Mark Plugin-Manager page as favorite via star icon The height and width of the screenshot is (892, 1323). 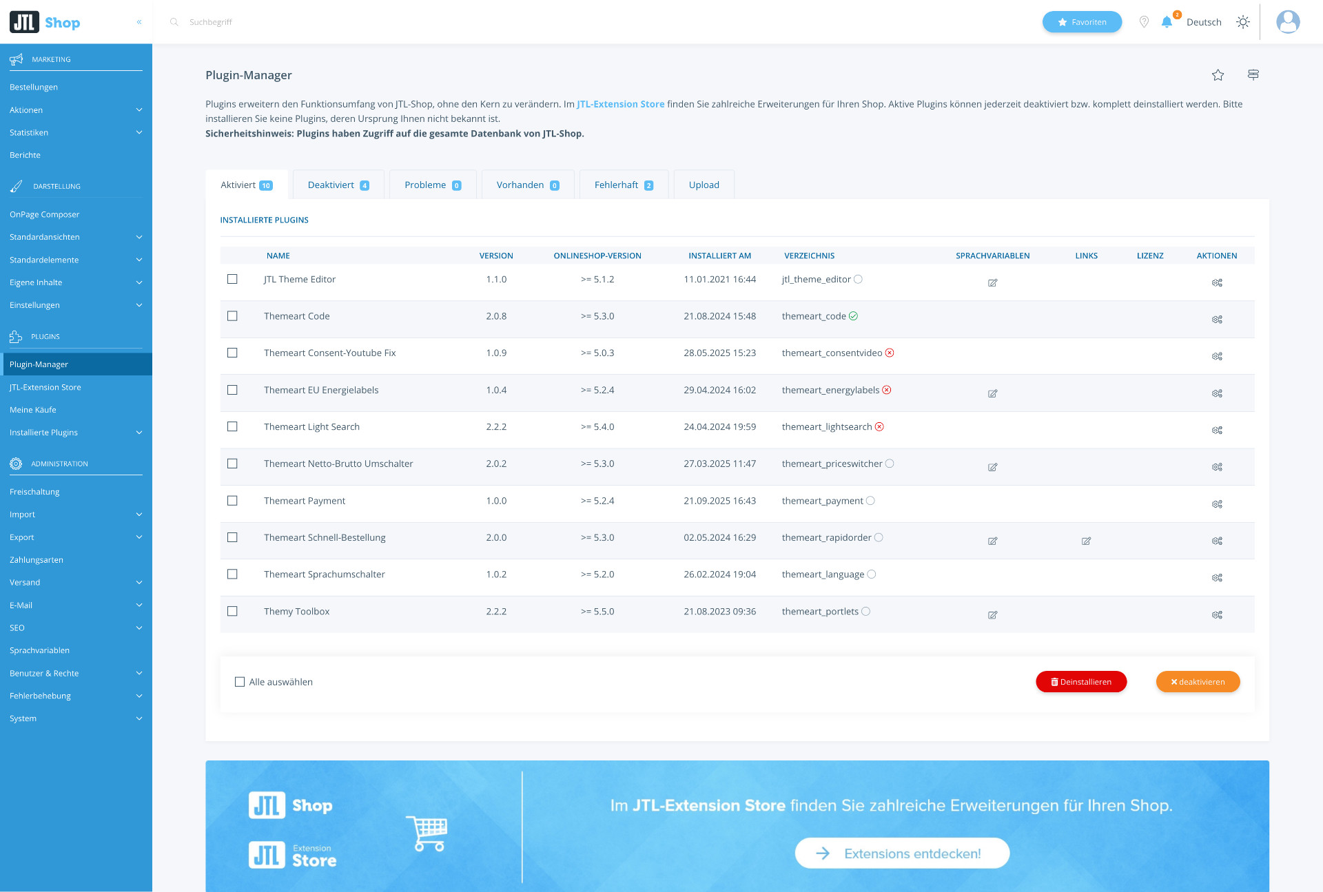[1218, 74]
